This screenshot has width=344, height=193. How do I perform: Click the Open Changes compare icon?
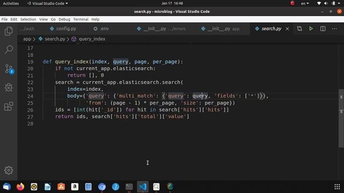click(299, 28)
